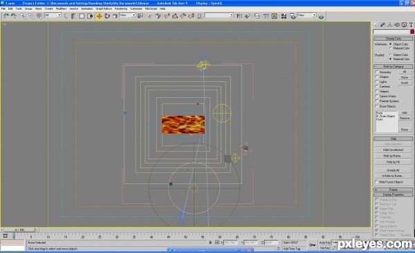The width and height of the screenshot is (415, 253).
Task: Click the Rectangular Selection Region icon
Action: click(x=82, y=16)
